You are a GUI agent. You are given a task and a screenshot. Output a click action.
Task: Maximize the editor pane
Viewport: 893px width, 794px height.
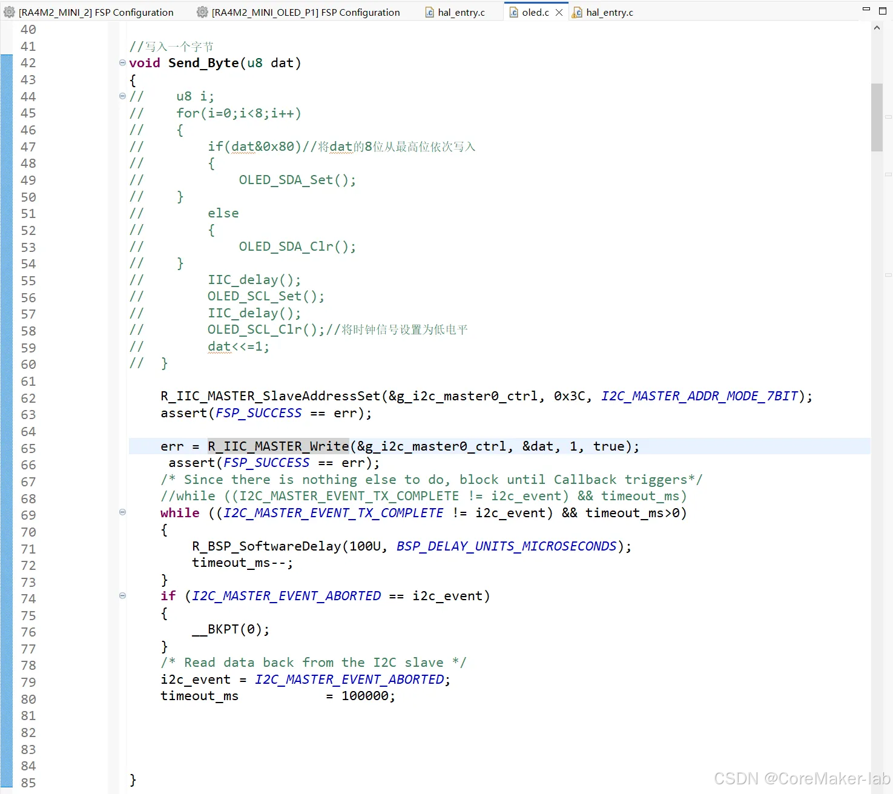883,11
